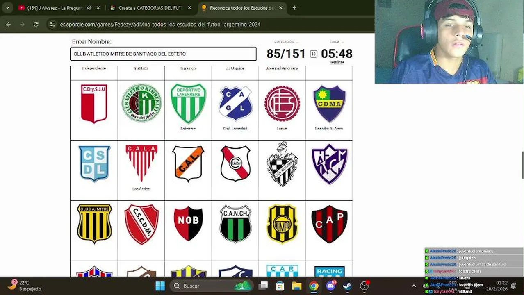524x295 pixels.
Task: Select the CDMA Leandro N. Alem crest
Action: (x=329, y=103)
